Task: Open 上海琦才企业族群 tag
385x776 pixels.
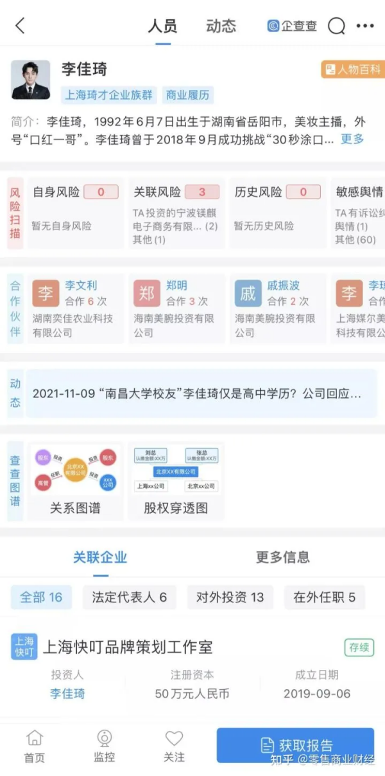Action: click(109, 95)
